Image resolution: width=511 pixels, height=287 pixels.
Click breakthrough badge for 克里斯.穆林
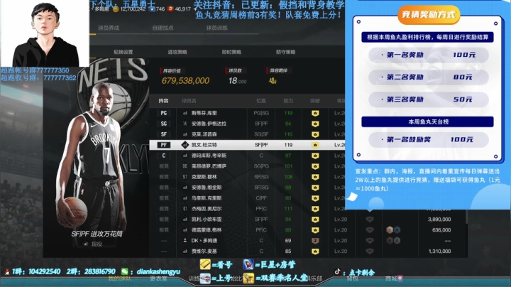[x=315, y=177]
